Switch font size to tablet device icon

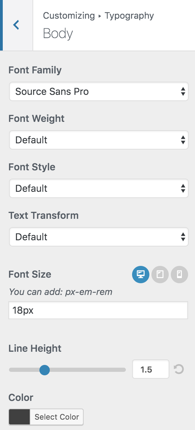pyautogui.click(x=160, y=275)
